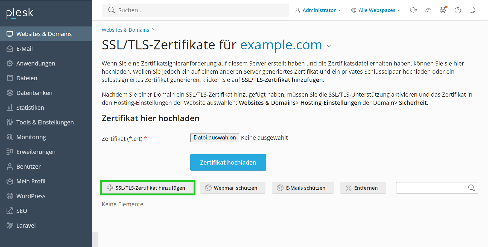
Task: Click the Monitoring magnifier icon
Action: tap(10, 137)
